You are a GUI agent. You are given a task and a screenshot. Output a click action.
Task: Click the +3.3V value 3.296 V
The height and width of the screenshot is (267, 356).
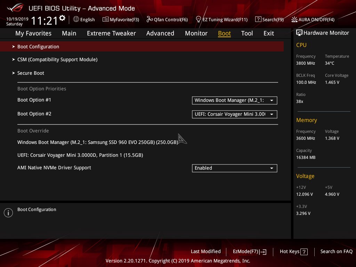[x=303, y=213]
